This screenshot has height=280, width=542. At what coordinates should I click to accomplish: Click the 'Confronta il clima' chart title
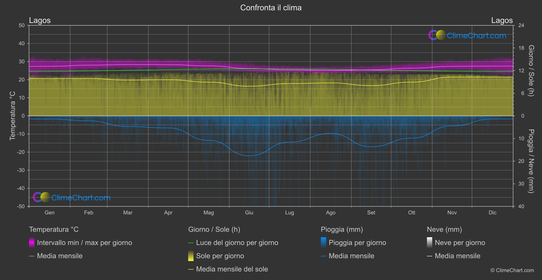point(271,8)
